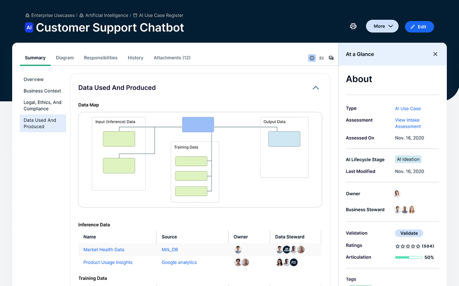Click the checklist tasks icon beside the info icon
This screenshot has height=286, width=459.
click(x=321, y=58)
